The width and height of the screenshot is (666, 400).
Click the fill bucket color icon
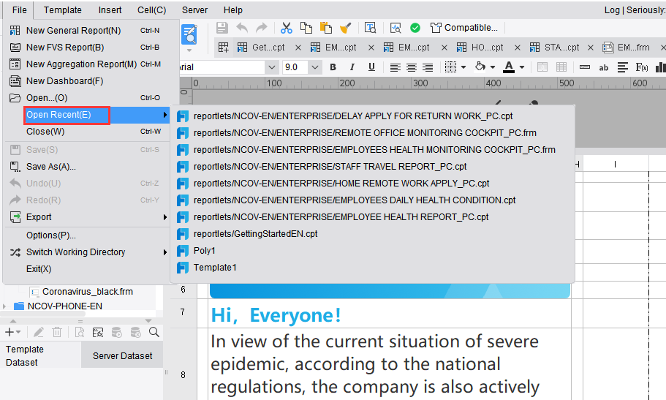tap(480, 67)
